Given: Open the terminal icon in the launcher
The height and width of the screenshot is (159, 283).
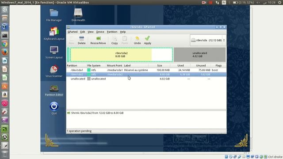Looking at the screenshot, I should (5, 35).
